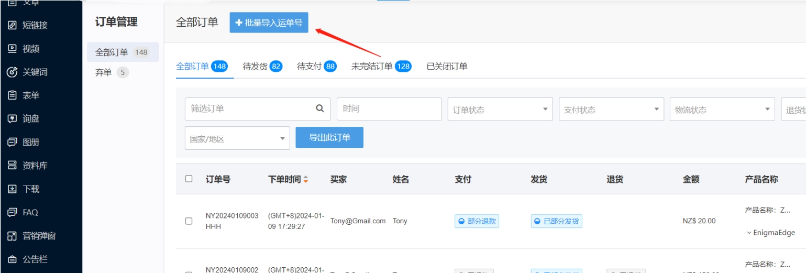Open 图册 via its album icon
The height and width of the screenshot is (273, 806).
[x=12, y=142]
